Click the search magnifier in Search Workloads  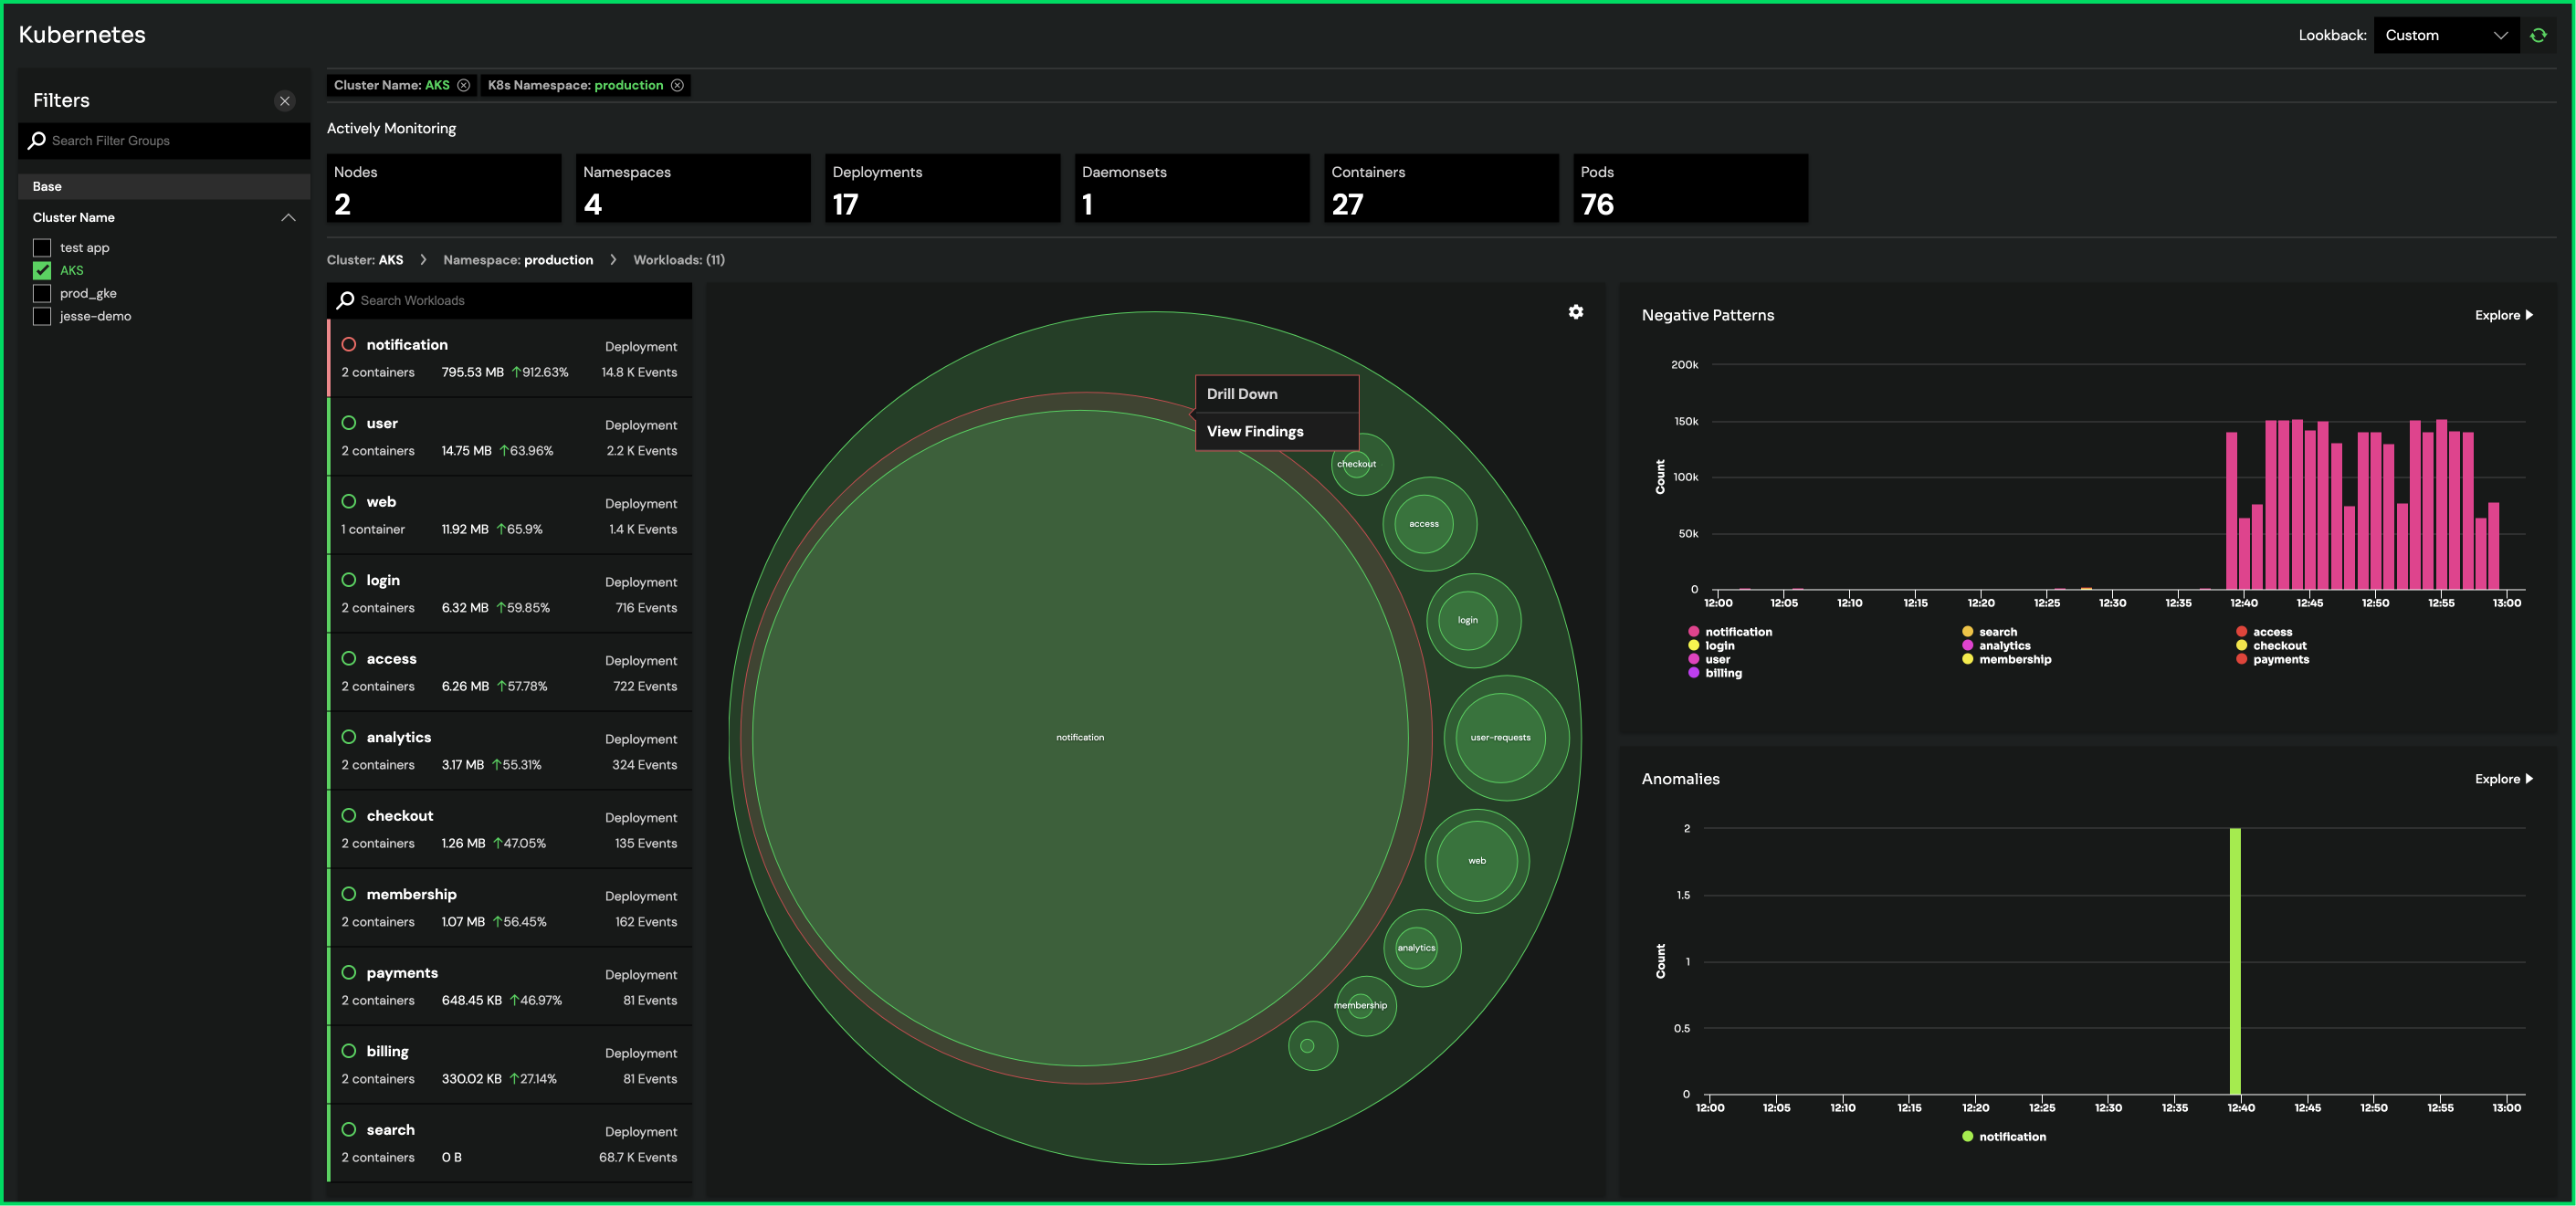point(346,300)
